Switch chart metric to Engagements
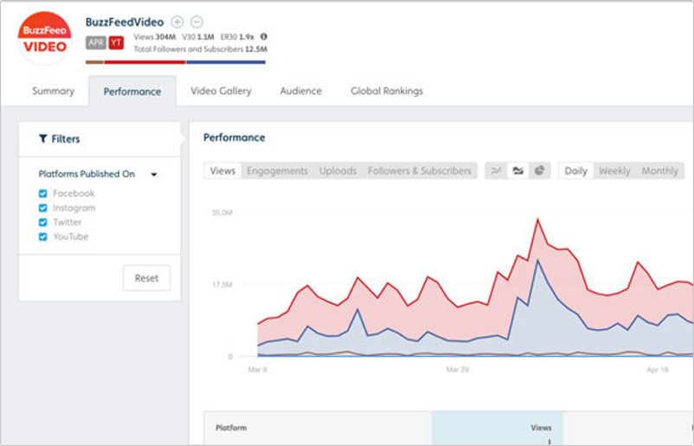694x446 pixels. coord(277,171)
